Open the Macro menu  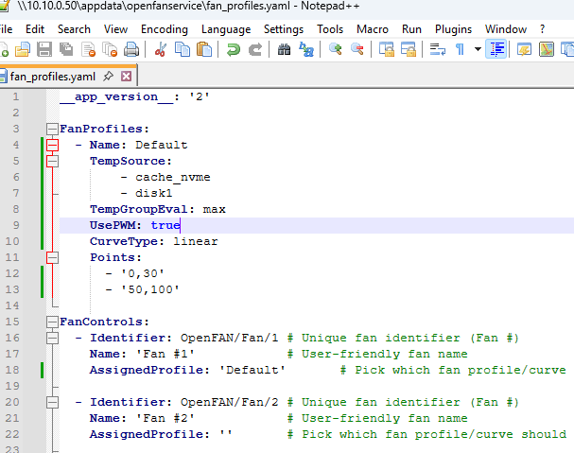(x=373, y=29)
